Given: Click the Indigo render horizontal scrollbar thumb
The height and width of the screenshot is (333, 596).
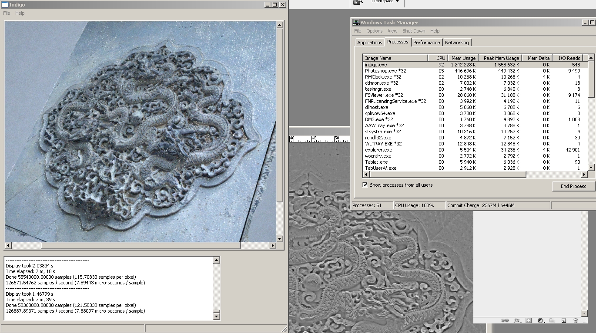Looking at the screenshot, I should point(141,246).
